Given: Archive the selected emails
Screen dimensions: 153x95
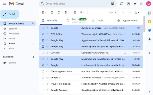Looking at the screenshot, I should pos(52,12).
